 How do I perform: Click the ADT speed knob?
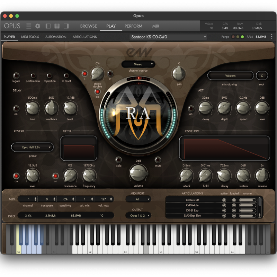[243, 108]
